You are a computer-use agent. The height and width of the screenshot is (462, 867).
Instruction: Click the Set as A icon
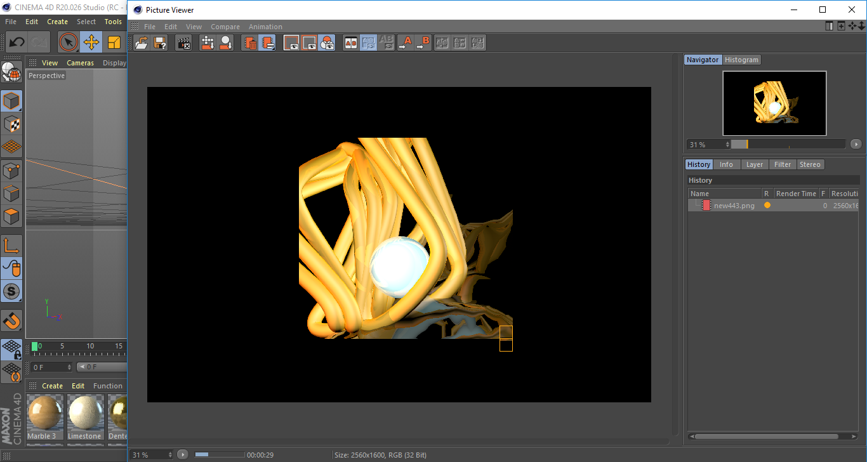405,43
